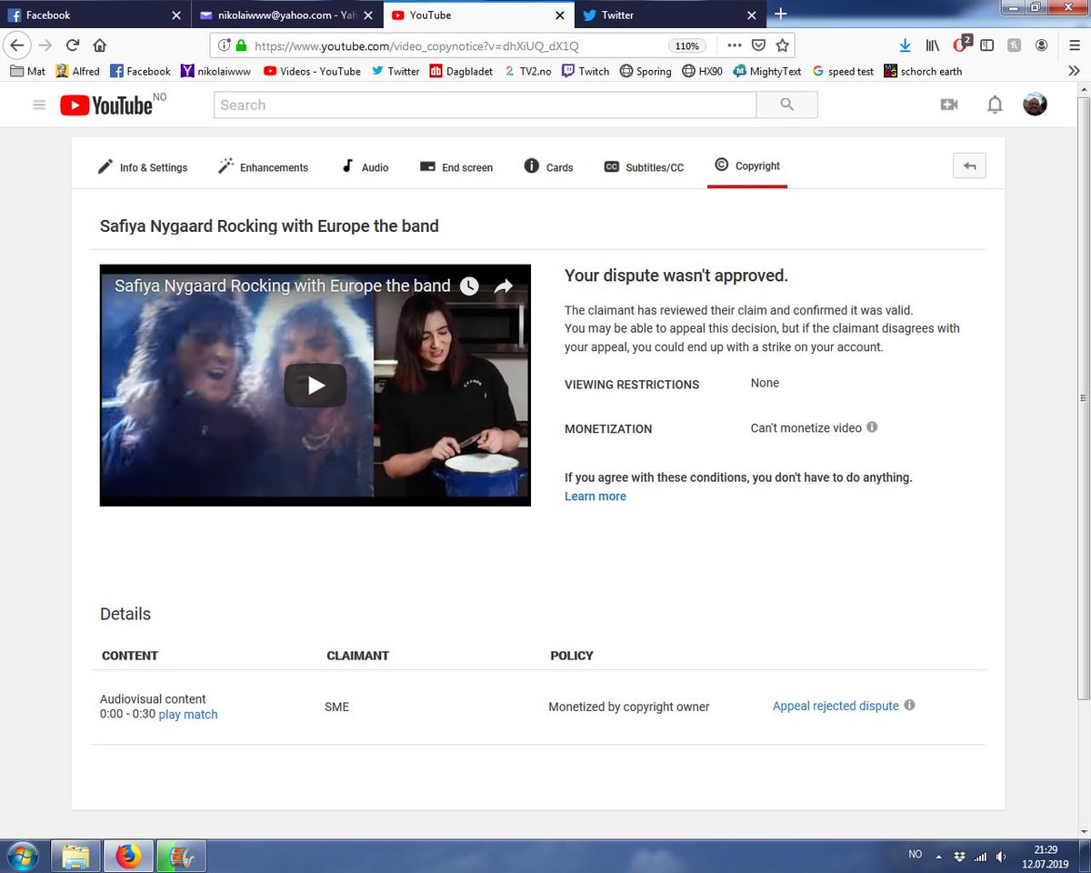Click the Opera extension icon with badge 2

click(961, 44)
